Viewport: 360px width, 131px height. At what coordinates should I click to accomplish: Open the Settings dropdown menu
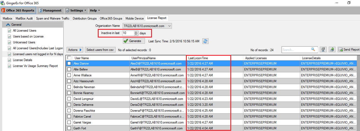click(x=76, y=10)
